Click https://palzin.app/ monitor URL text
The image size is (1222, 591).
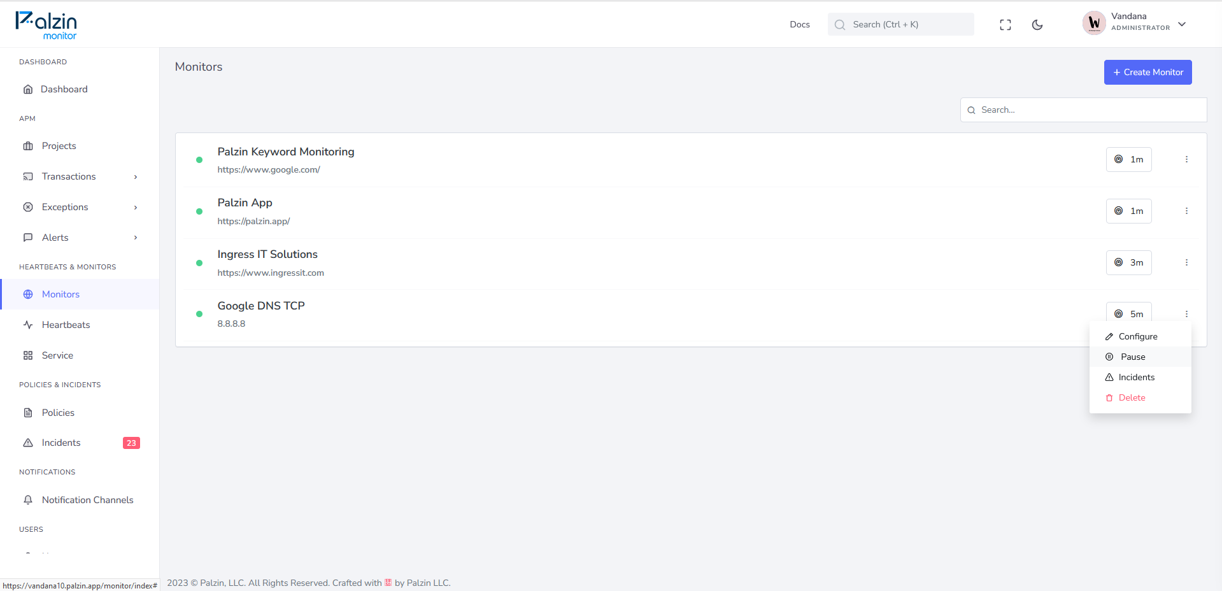(x=253, y=222)
